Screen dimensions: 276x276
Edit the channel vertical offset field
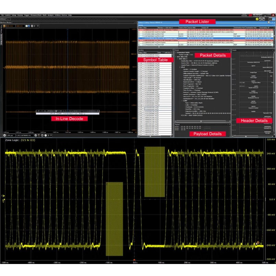pos(20,26)
